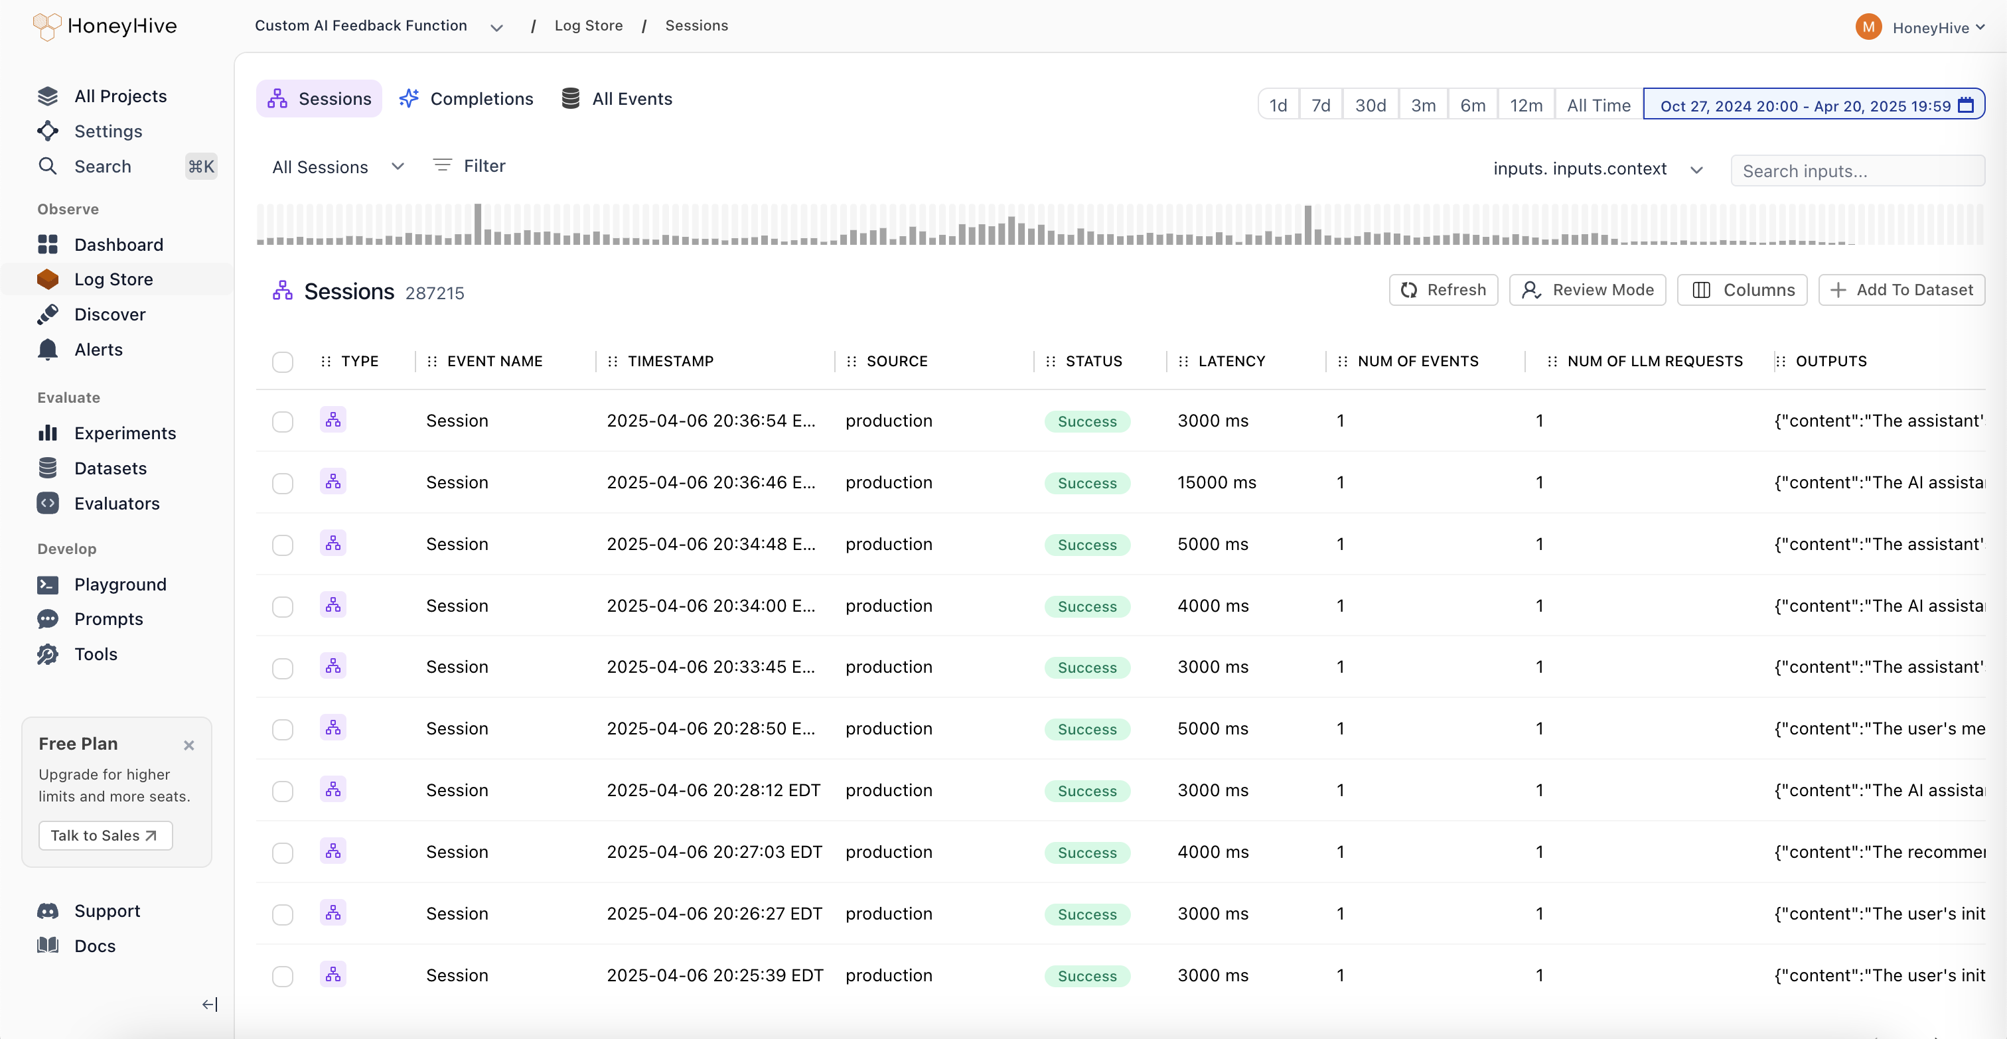The image size is (2007, 1039).
Task: Expand Custom AI Feedback Function project selector
Action: pyautogui.click(x=496, y=27)
